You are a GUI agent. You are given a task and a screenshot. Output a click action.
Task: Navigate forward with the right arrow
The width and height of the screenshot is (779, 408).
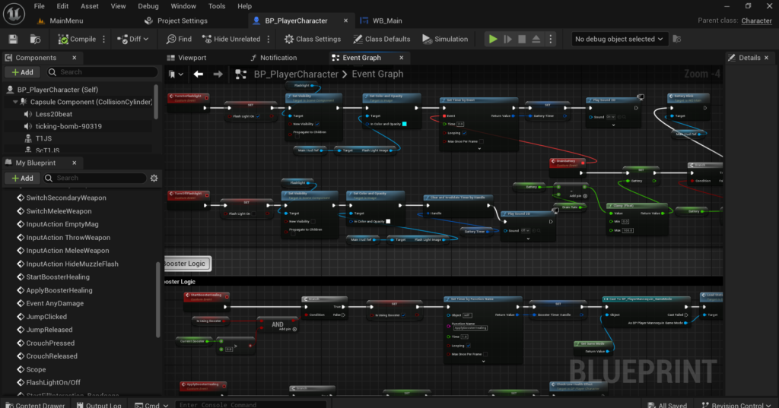pos(218,74)
